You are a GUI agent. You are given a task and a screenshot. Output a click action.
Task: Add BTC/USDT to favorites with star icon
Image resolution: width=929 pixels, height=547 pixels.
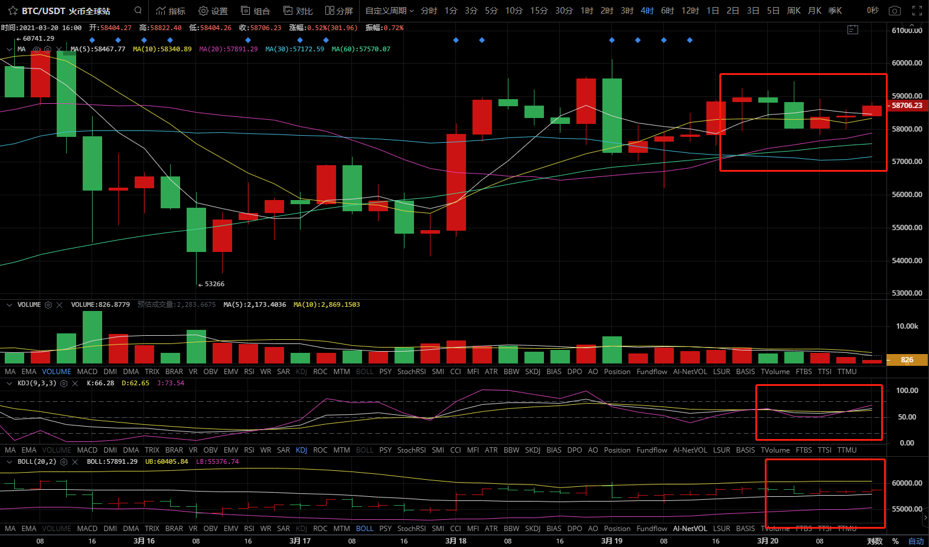(x=12, y=11)
